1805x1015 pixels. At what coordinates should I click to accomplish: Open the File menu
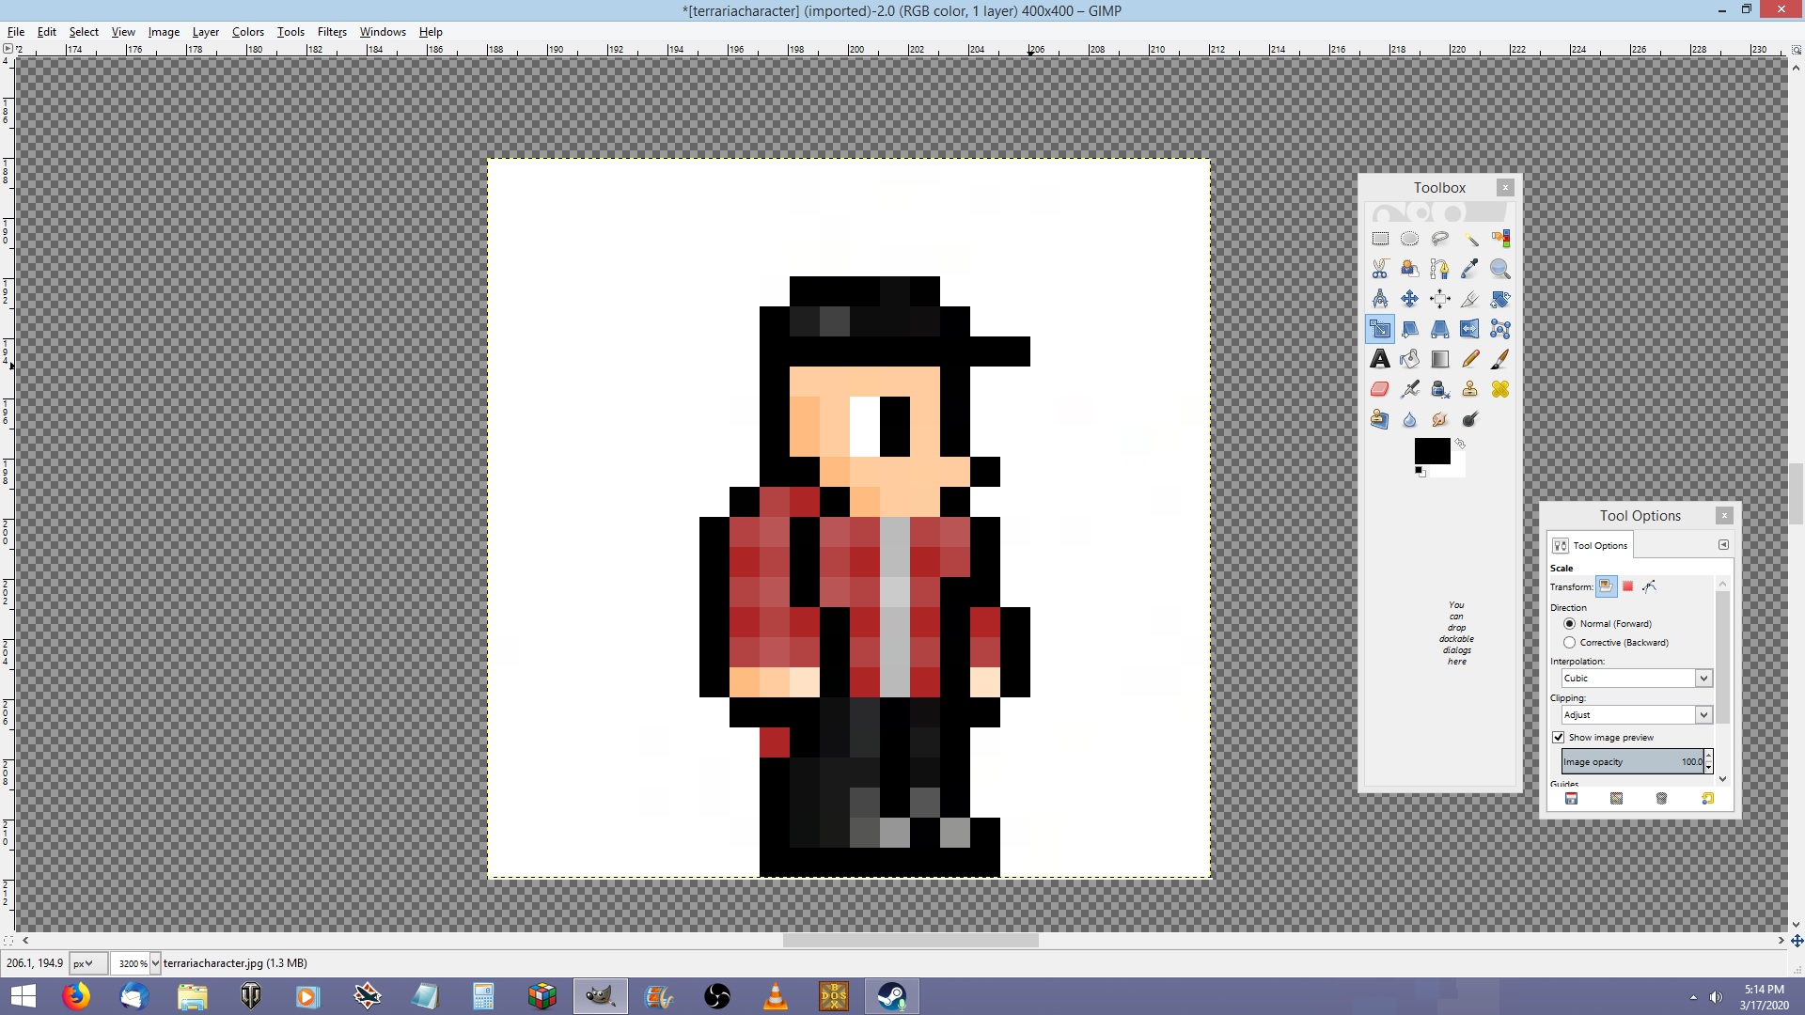(x=16, y=32)
